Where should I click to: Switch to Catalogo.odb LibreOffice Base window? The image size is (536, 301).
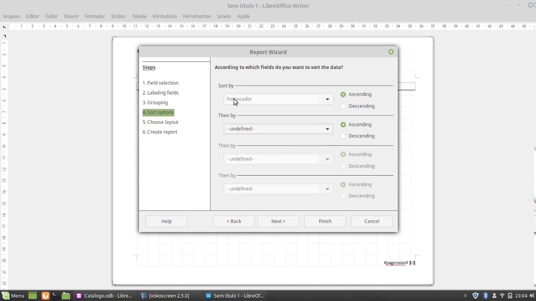pos(104,296)
